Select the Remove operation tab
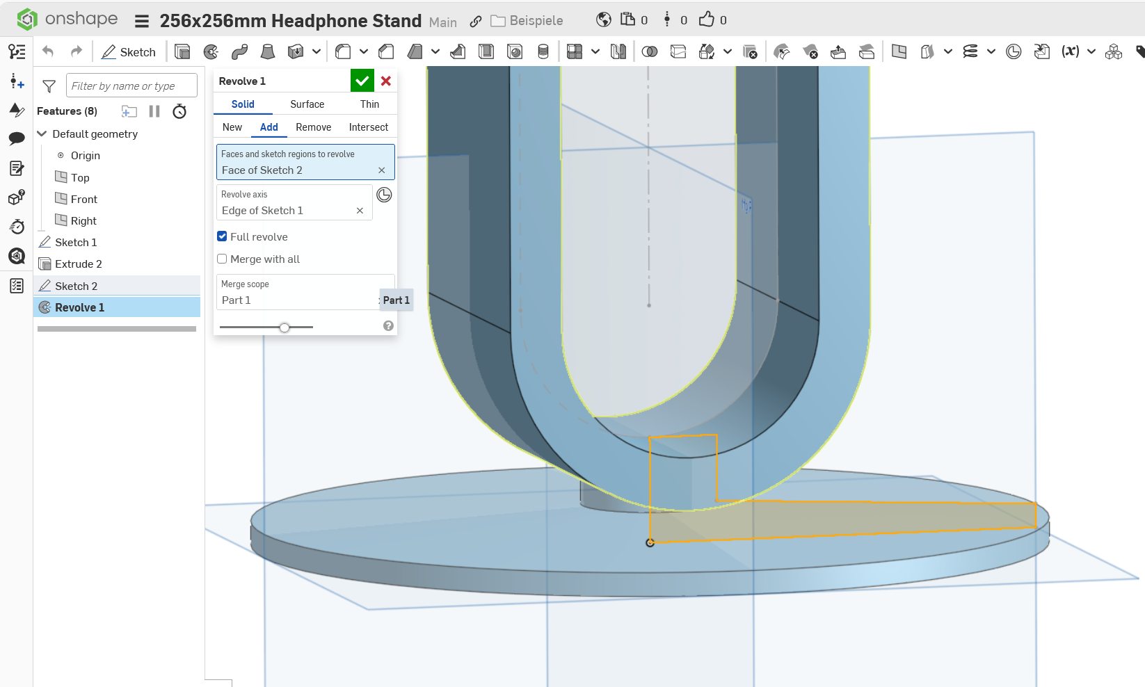 coord(313,127)
